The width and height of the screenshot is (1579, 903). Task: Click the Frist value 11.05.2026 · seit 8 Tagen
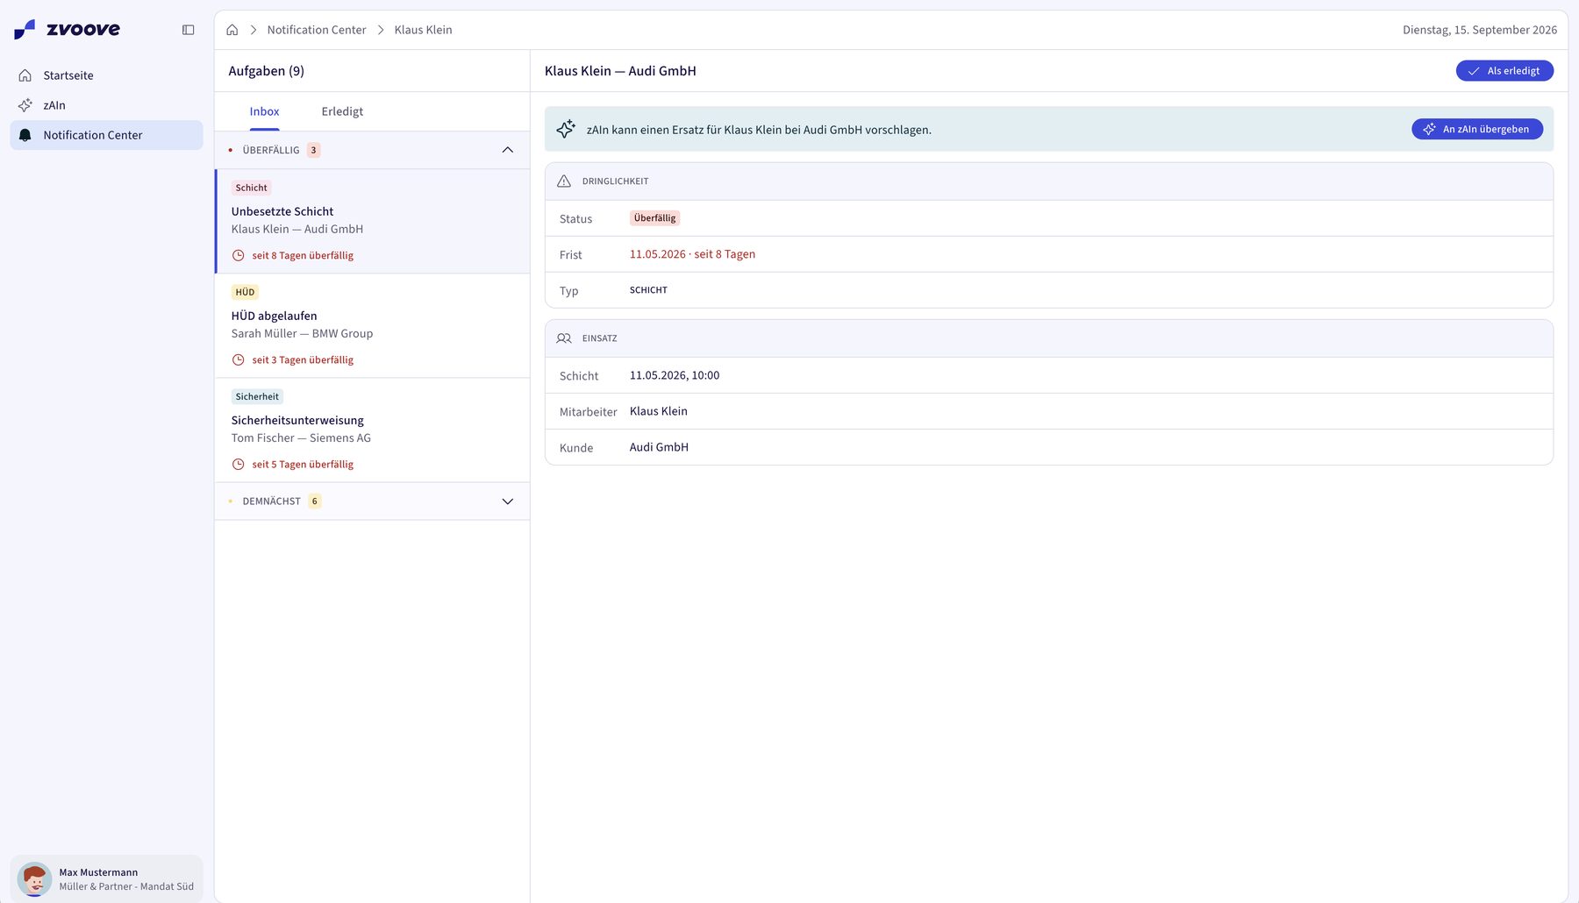(692, 254)
